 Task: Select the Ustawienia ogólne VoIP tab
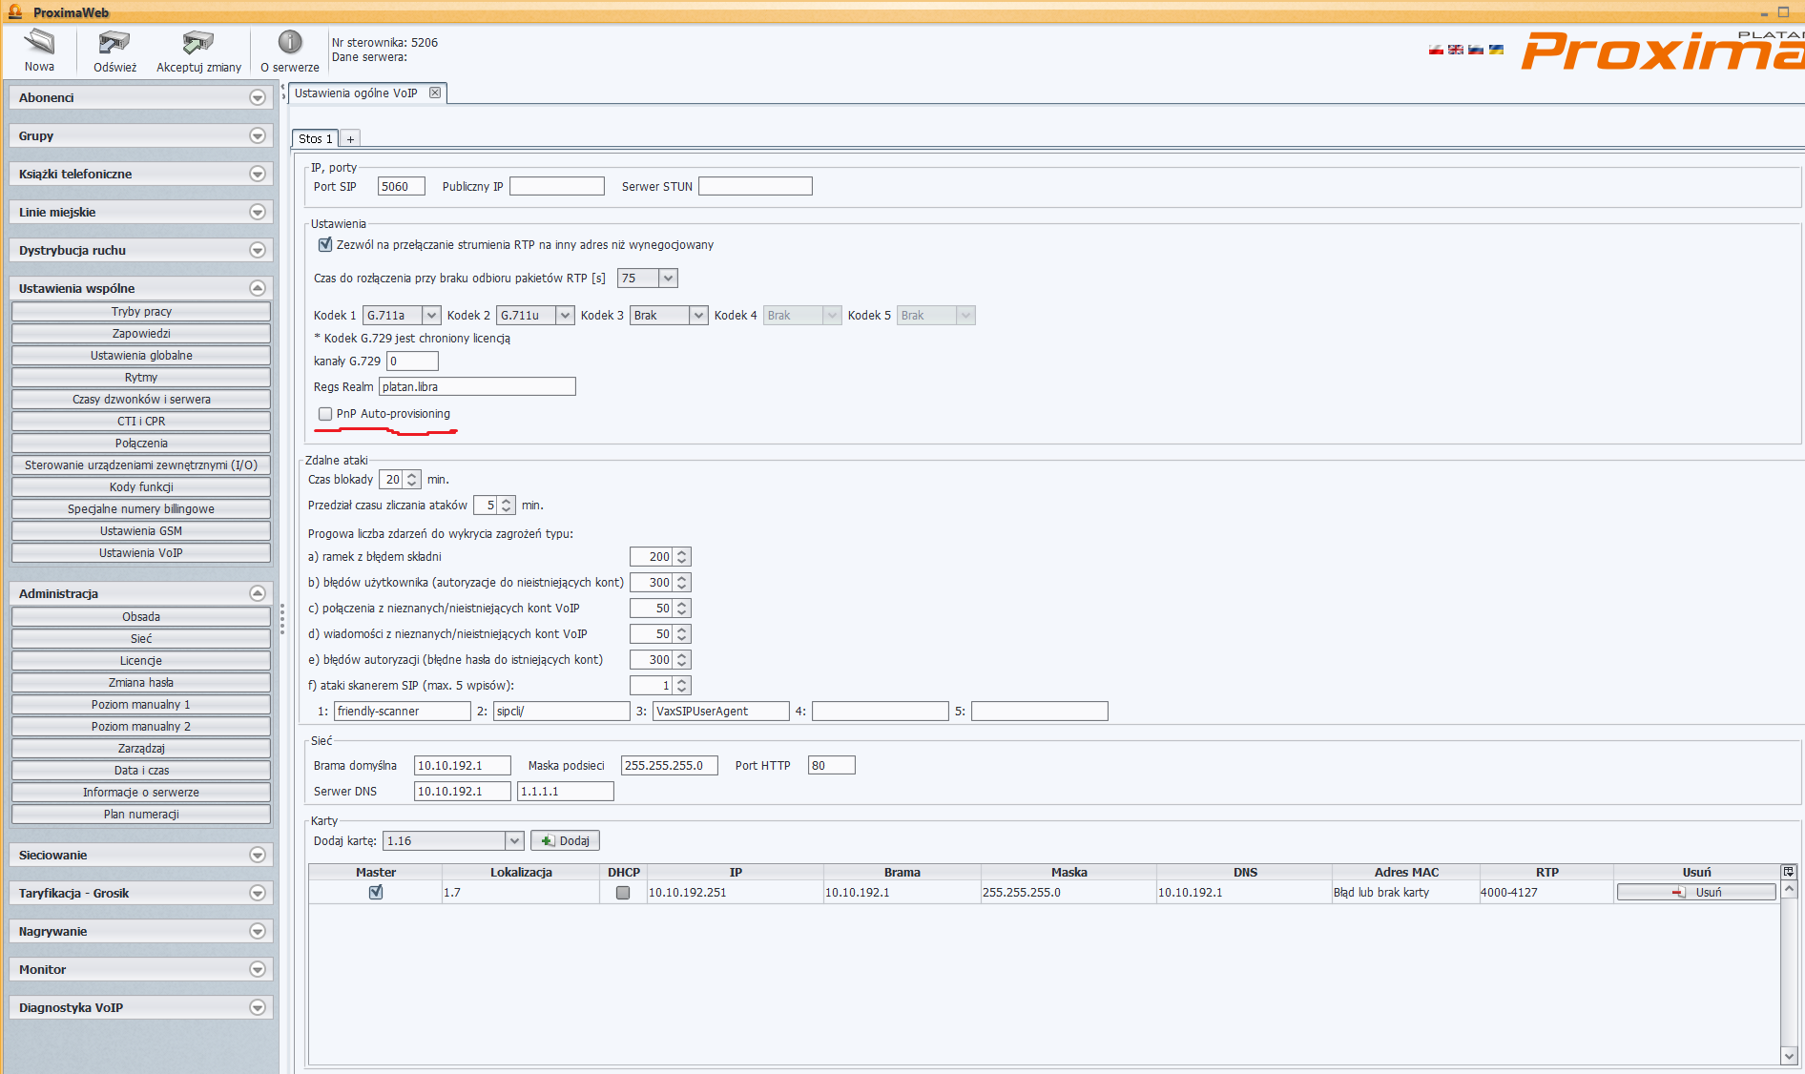pos(356,93)
